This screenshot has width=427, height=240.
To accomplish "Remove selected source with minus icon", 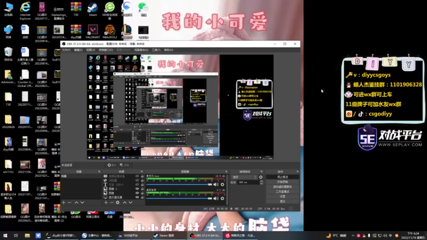I will (112, 203).
